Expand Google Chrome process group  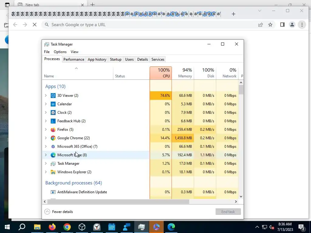pos(46,138)
